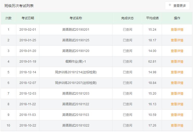Click the average score 10.59
Image resolution: width=195 pixels, height=132 pixels.
pyautogui.click(x=152, y=115)
